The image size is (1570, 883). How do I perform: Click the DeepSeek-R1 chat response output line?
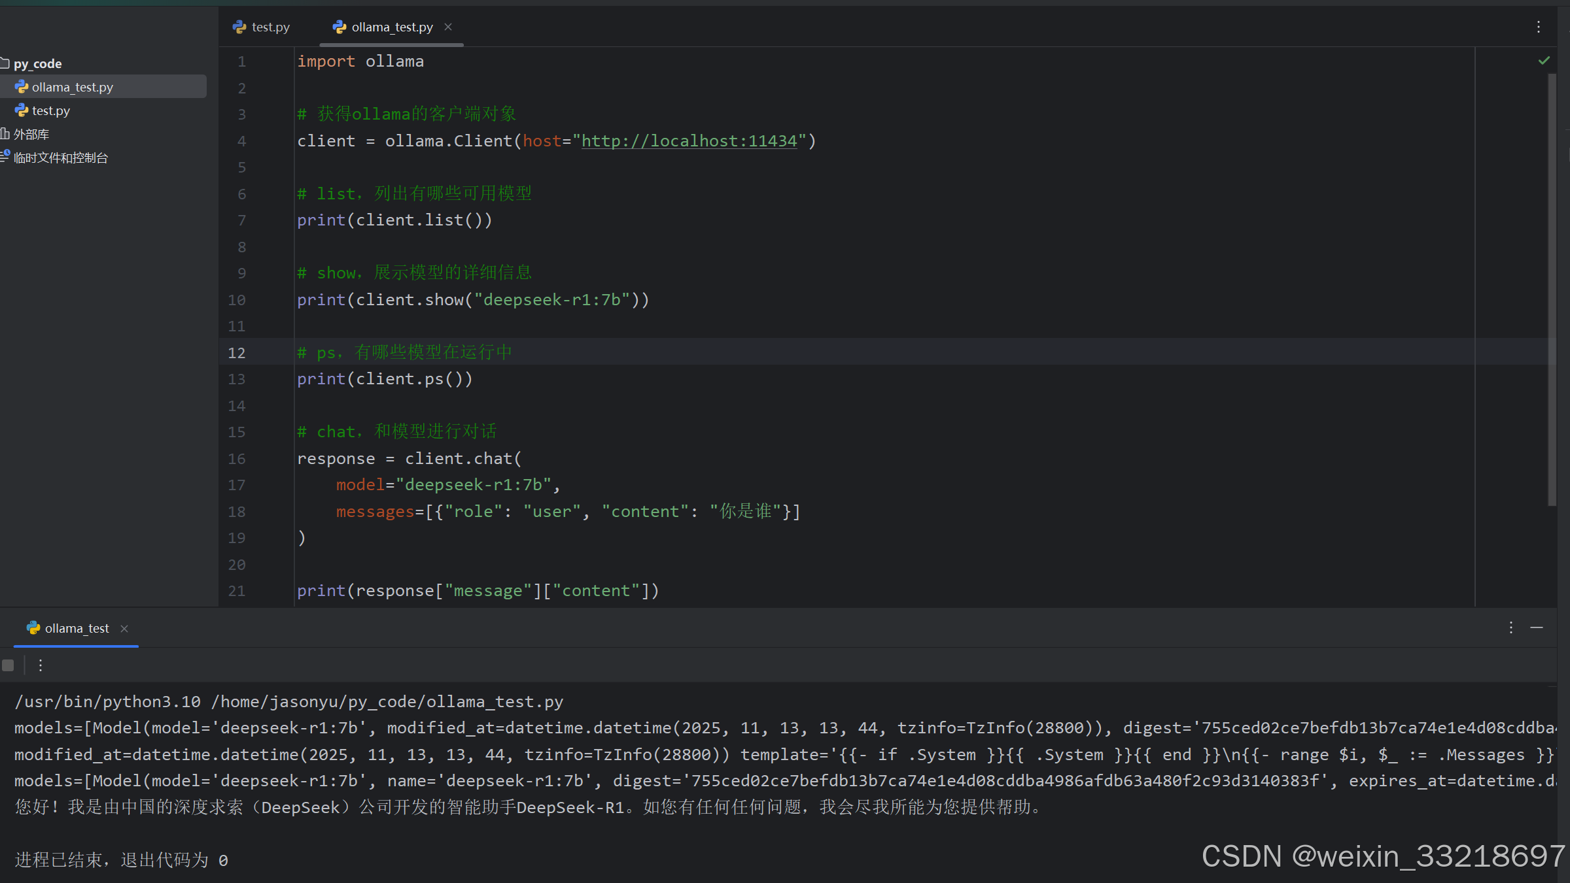528,808
